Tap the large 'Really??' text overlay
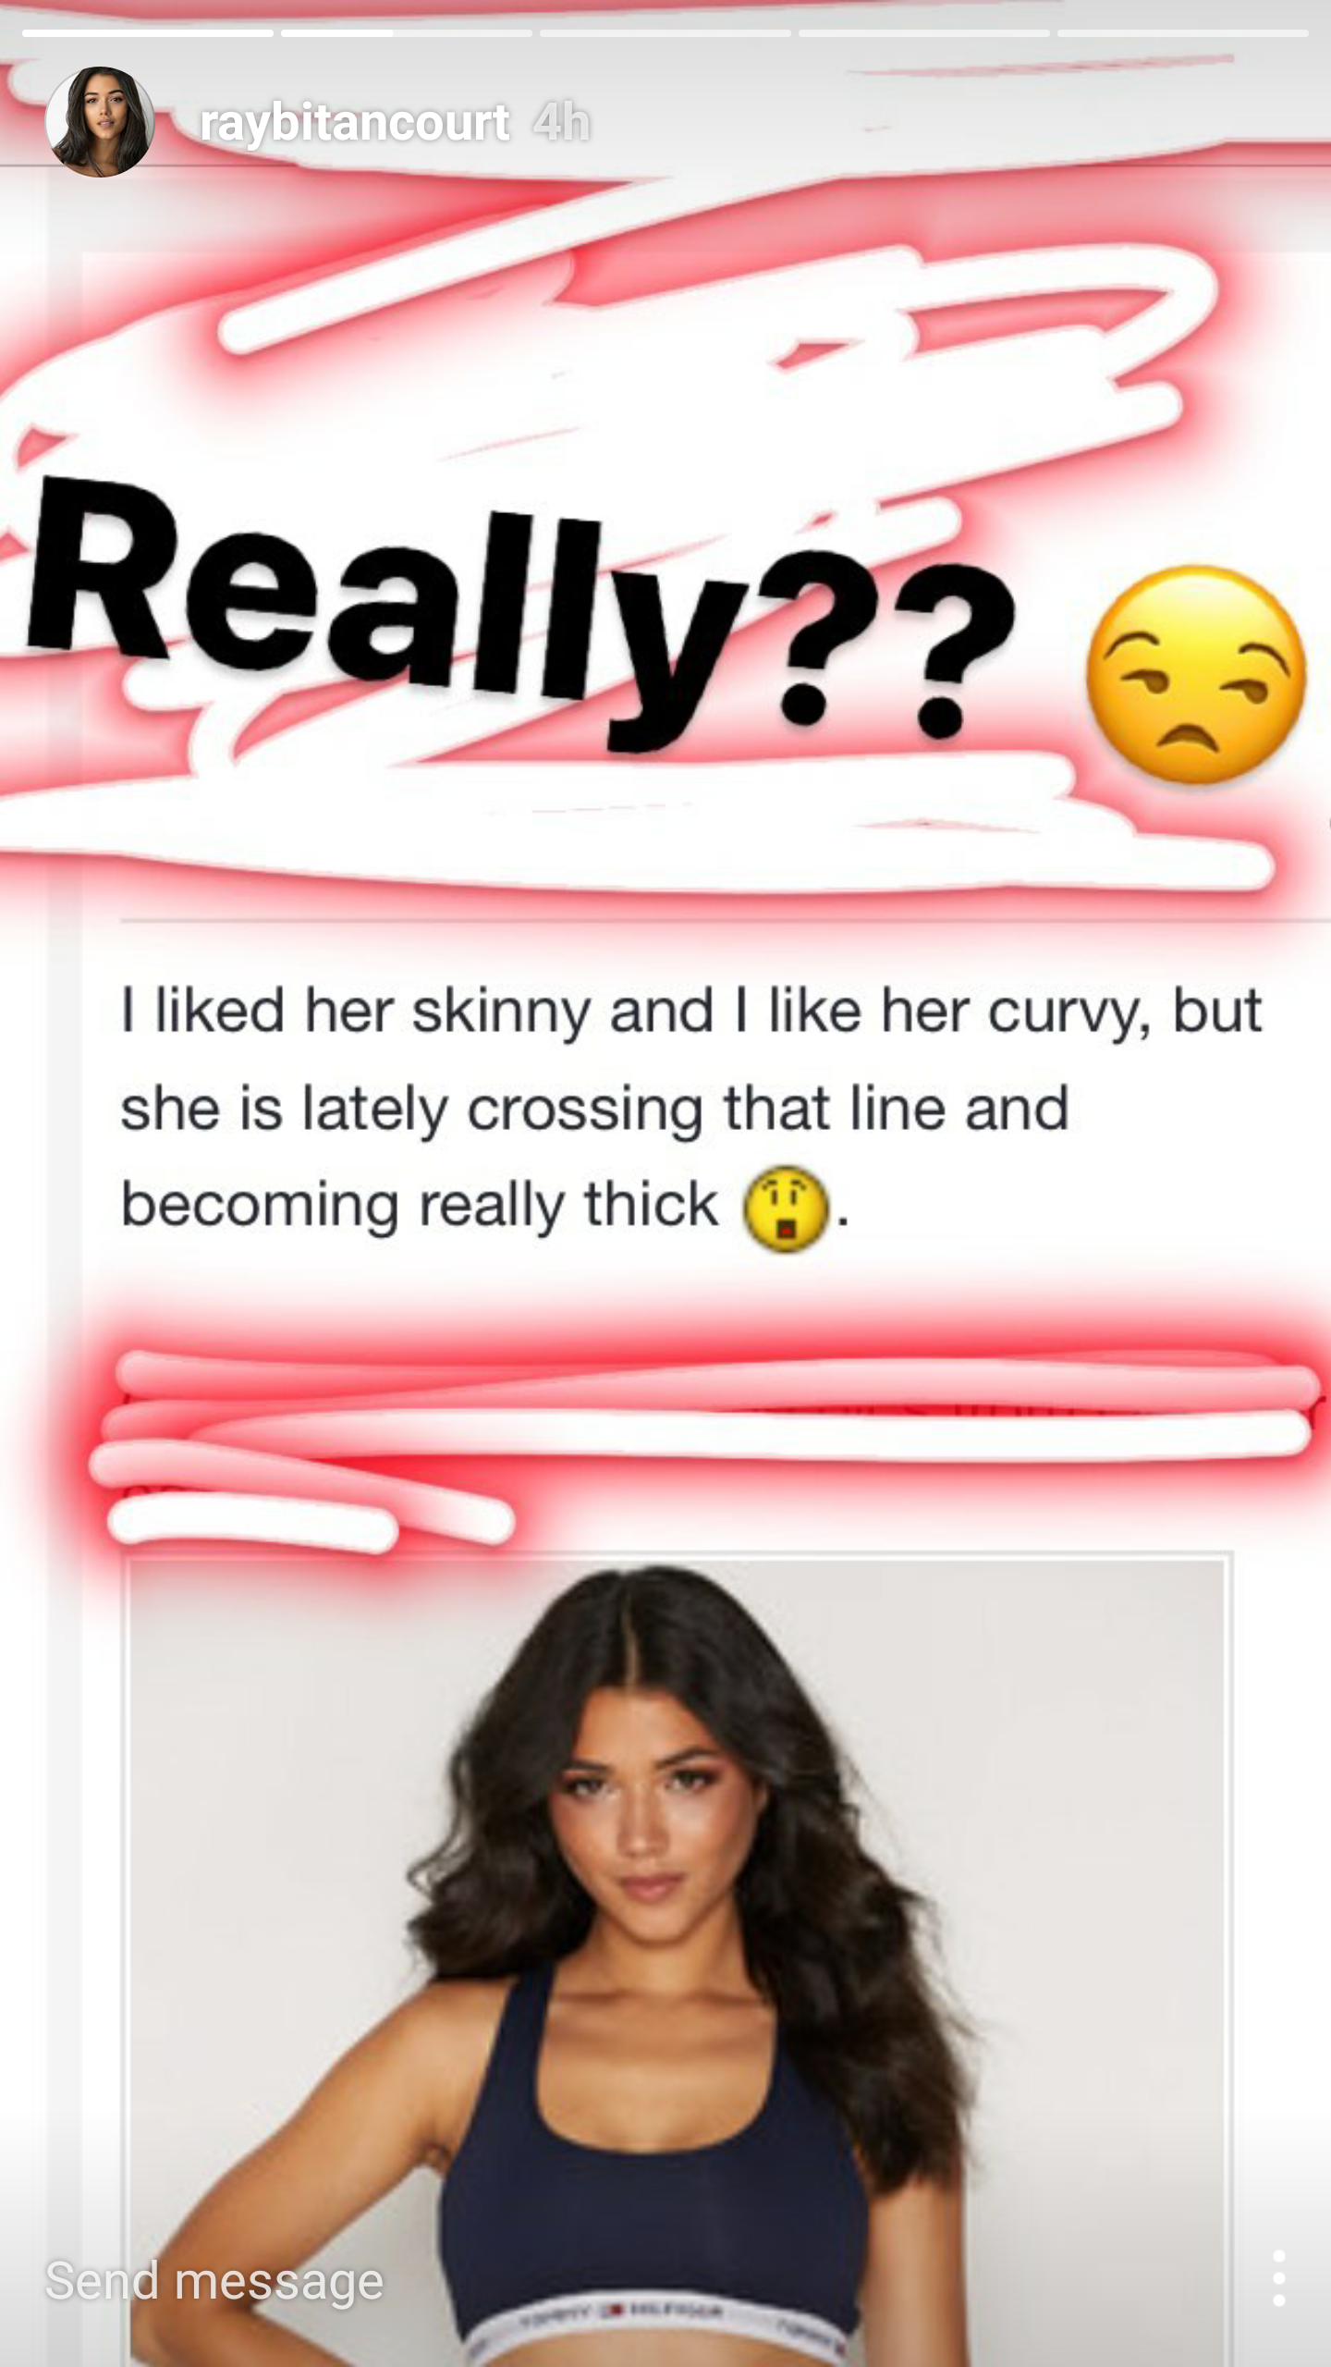Screen dimensions: 1331x2367 522,615
